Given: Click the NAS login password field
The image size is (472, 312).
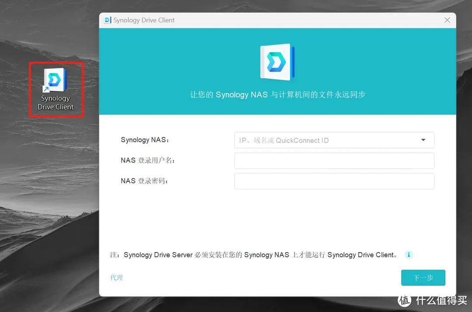Looking at the screenshot, I should [334, 181].
